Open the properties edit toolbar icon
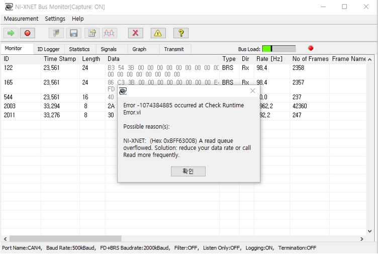 (92, 33)
